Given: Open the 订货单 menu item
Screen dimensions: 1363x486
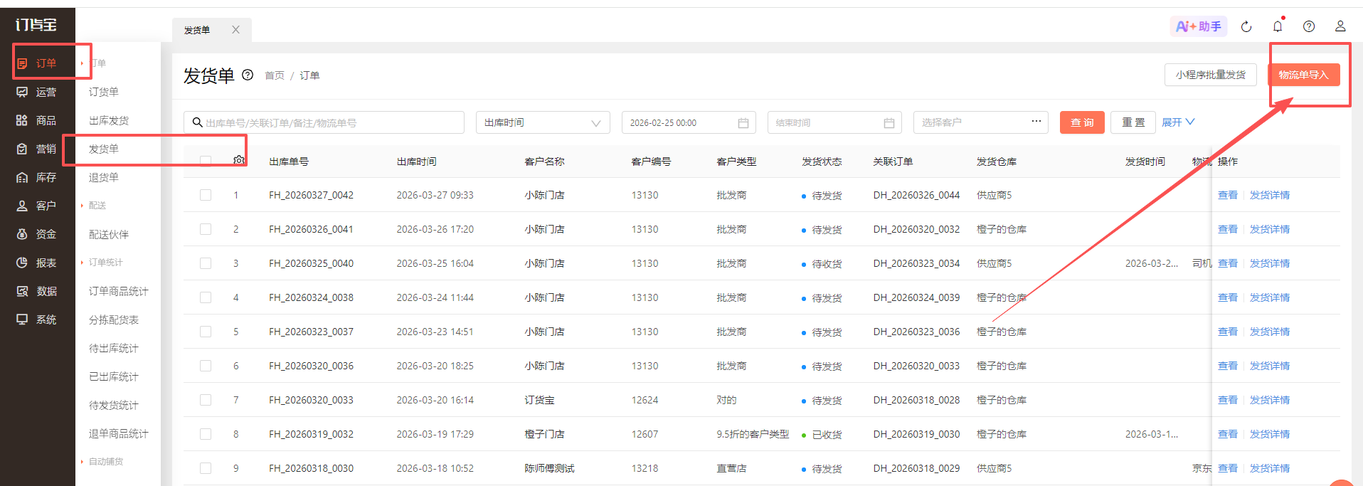Looking at the screenshot, I should point(104,92).
